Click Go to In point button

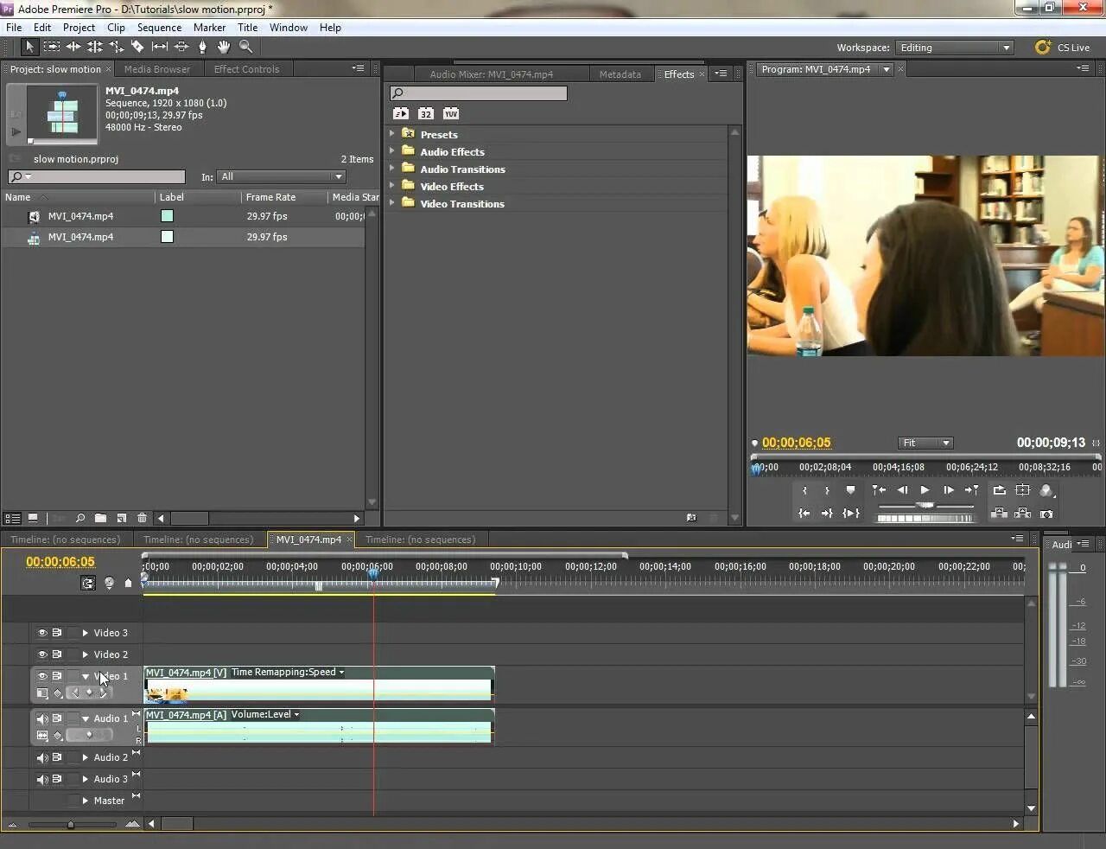click(804, 513)
